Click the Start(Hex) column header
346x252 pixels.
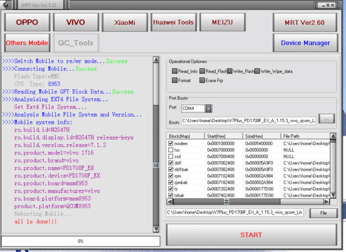[223, 136]
